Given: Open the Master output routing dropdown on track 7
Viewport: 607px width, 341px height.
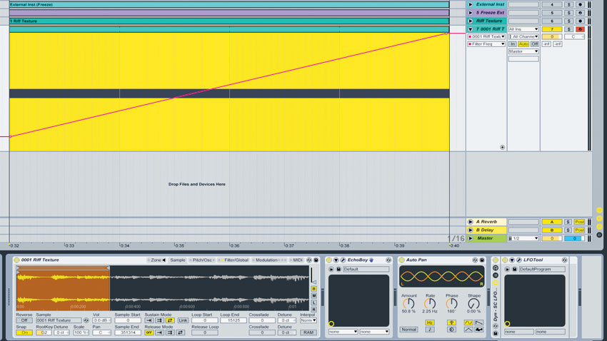Looking at the screenshot, I should point(523,51).
